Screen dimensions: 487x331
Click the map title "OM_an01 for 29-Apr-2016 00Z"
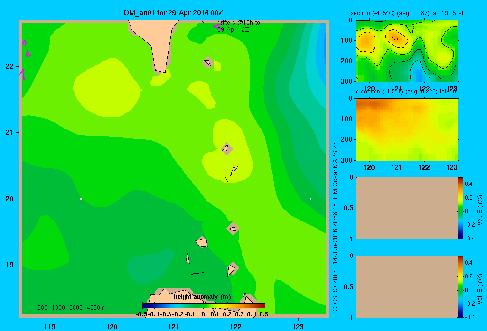[x=173, y=13]
